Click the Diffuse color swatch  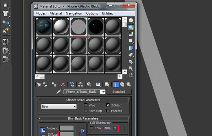67,134
